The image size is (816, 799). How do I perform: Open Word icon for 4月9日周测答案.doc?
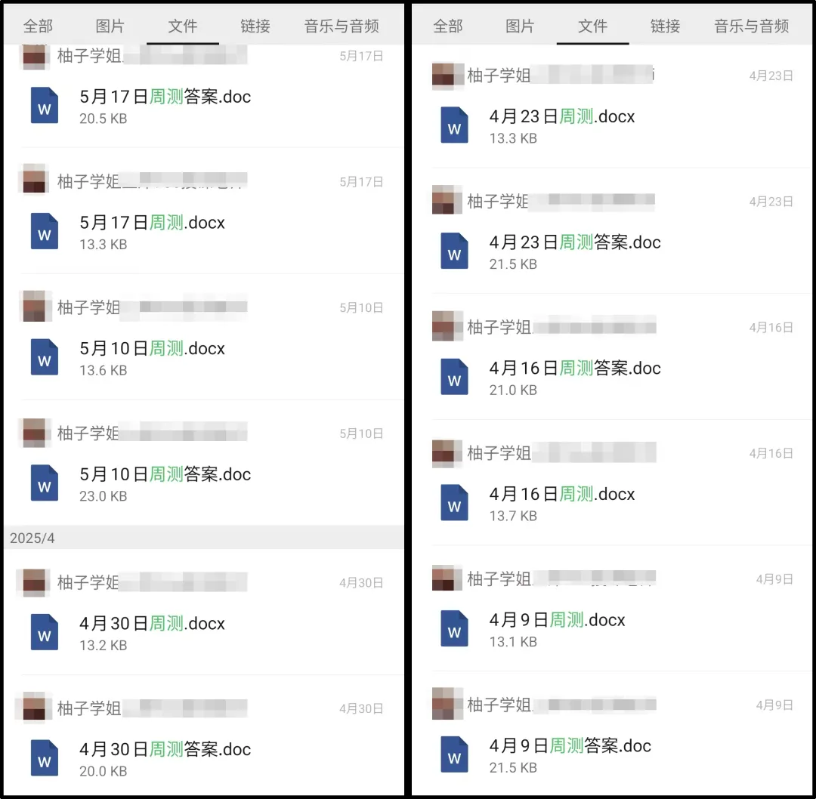[x=454, y=754]
